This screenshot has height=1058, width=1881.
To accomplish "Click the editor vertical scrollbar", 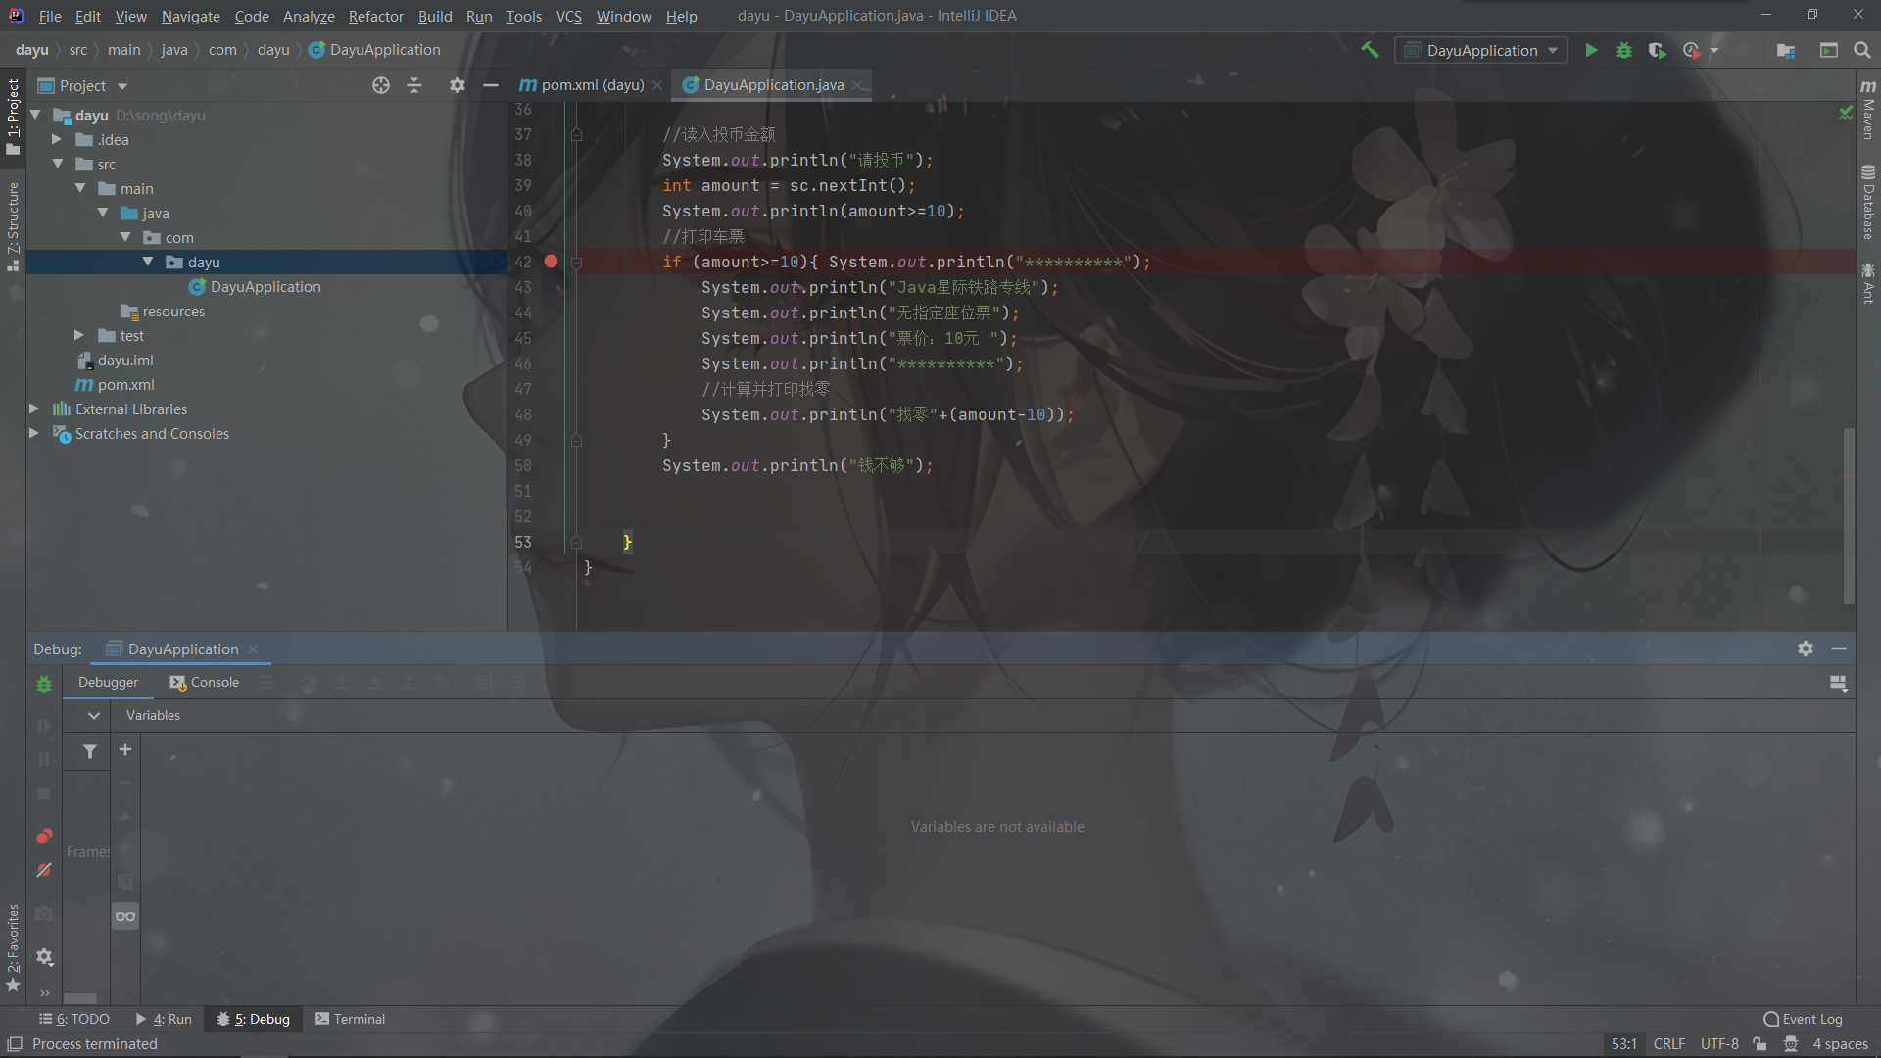I will 1849,514.
